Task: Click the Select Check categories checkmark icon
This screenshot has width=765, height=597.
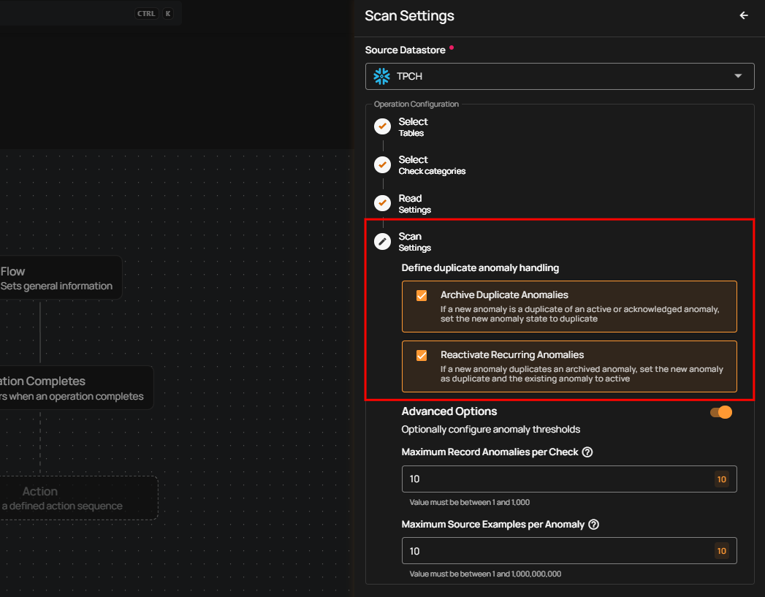Action: pyautogui.click(x=382, y=164)
